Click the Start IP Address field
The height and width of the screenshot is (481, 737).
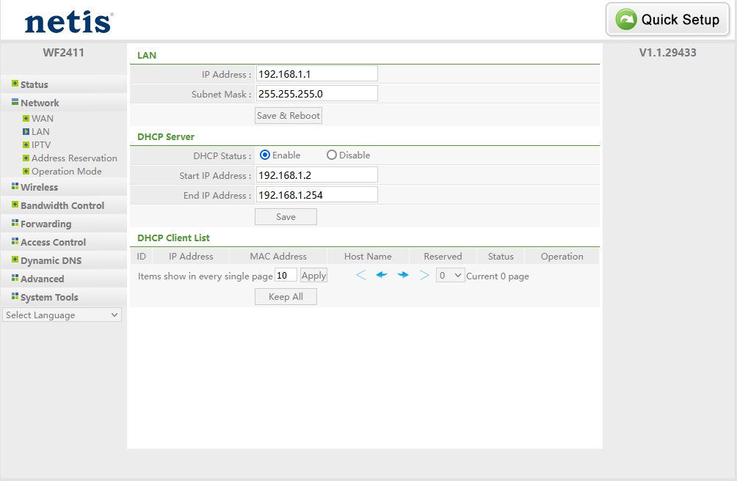(x=316, y=175)
